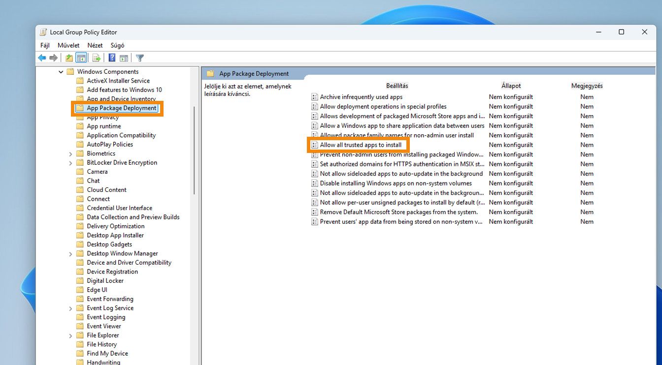Click the vertical scrollbar of the console tree

[x=194, y=150]
